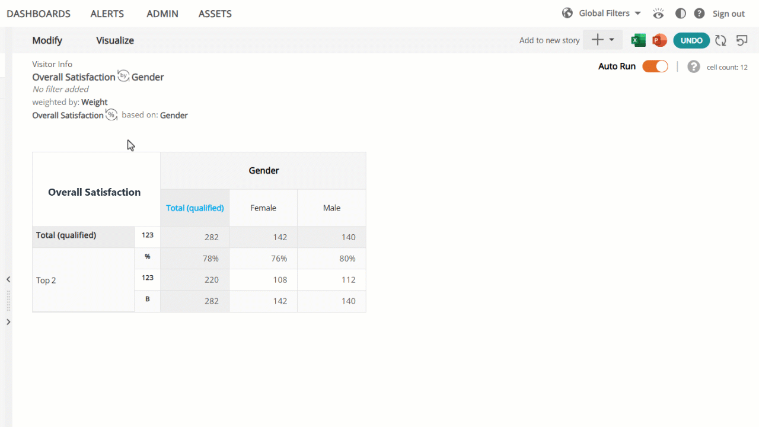Click the 'cell count: 12' indicator
The image size is (759, 427).
pos(727,68)
